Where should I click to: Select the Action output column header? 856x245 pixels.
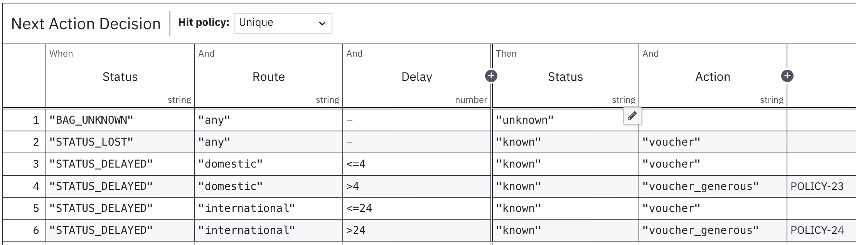(713, 76)
